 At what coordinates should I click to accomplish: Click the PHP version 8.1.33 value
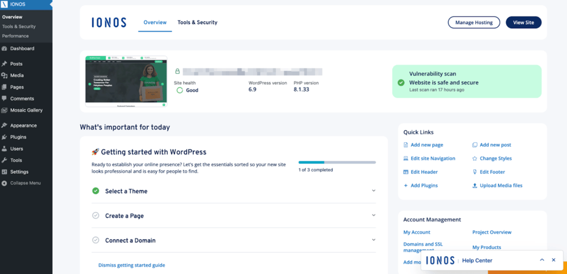tap(301, 90)
